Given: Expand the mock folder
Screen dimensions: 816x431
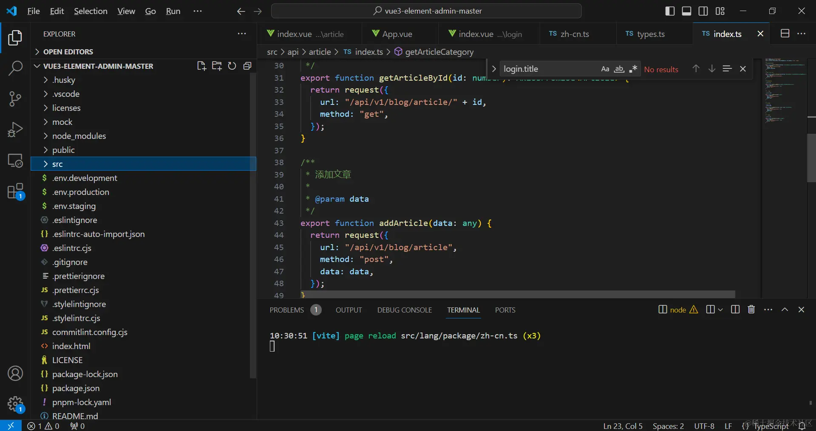Looking at the screenshot, I should pos(143,122).
